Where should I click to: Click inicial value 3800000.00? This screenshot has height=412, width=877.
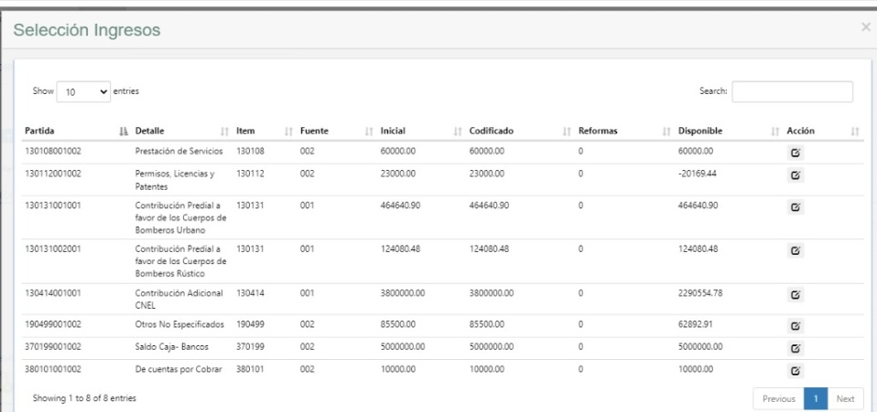tap(403, 292)
